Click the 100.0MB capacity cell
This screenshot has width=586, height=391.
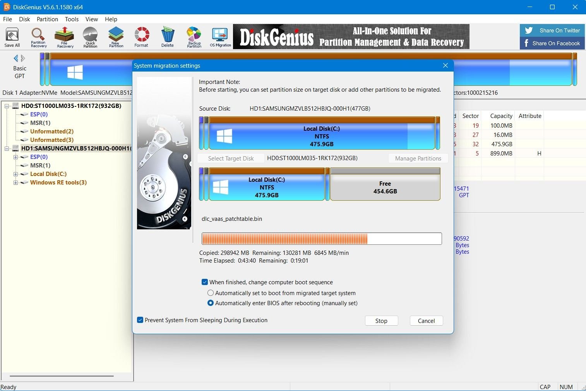point(501,125)
